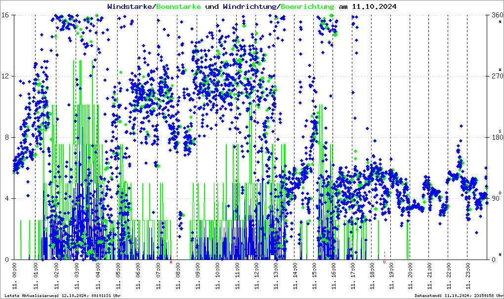Click the '11. 13:00' time label
Screen dimensions: 504x299
275,276
